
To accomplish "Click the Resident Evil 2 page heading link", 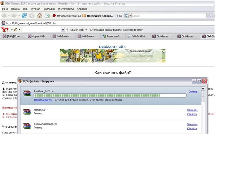I will click(113, 47).
